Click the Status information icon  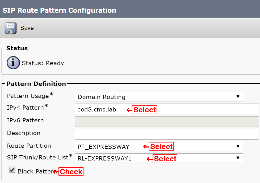point(13,63)
